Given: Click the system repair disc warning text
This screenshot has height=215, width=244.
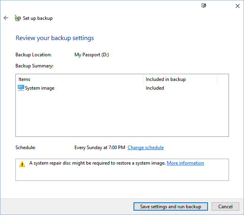Looking at the screenshot, I should 97,163.
